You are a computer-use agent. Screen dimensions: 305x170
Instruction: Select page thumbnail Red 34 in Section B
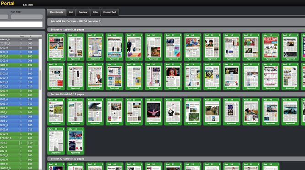tap(153, 112)
